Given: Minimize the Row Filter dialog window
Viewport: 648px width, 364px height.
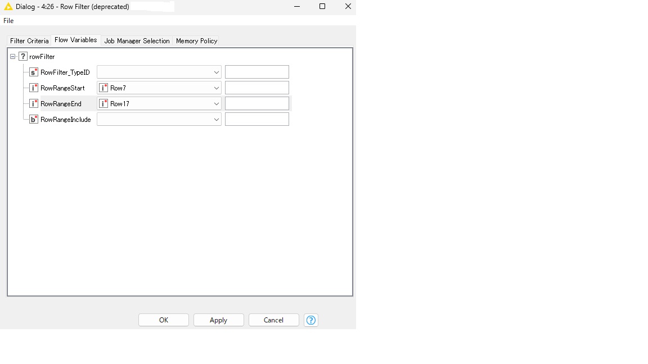Looking at the screenshot, I should (297, 6).
